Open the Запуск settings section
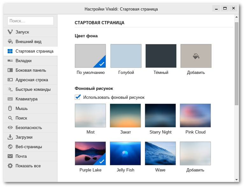This screenshot has height=188, width=245. click(31, 32)
